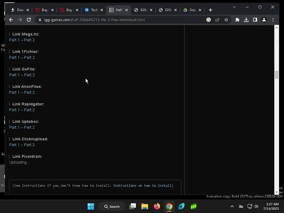Image resolution: width=284 pixels, height=213 pixels.
Task: Expand the tab search chevron
Action: (x=234, y=7)
